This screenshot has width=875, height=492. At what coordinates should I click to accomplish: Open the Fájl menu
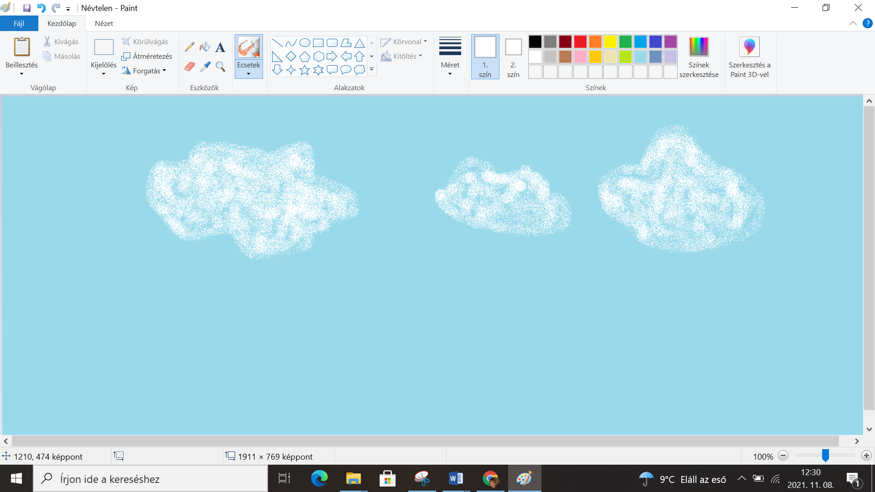[19, 24]
